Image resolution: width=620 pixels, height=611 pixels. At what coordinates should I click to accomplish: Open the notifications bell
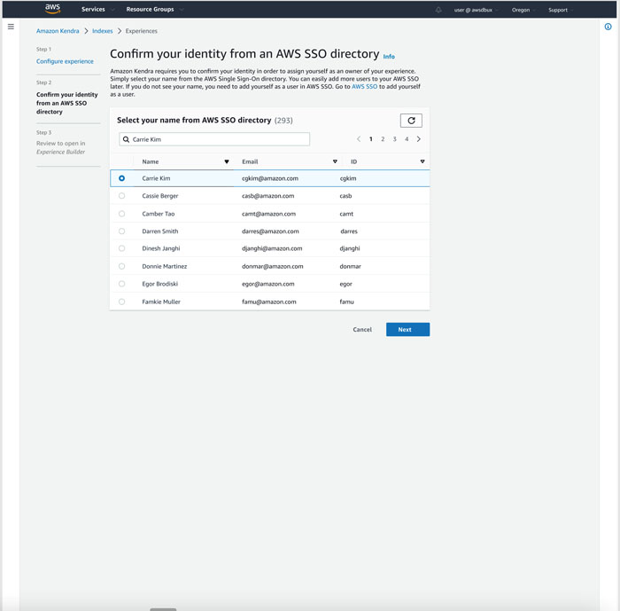438,10
